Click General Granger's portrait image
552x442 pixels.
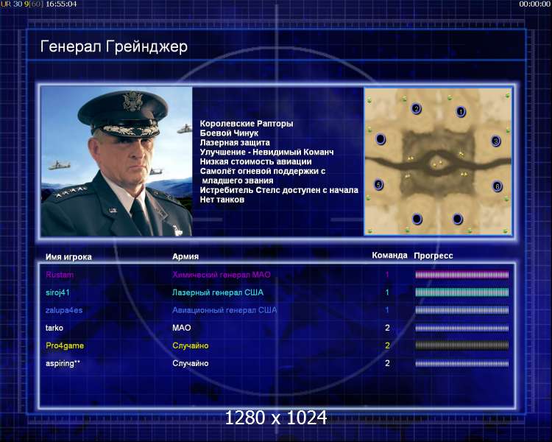116,162
